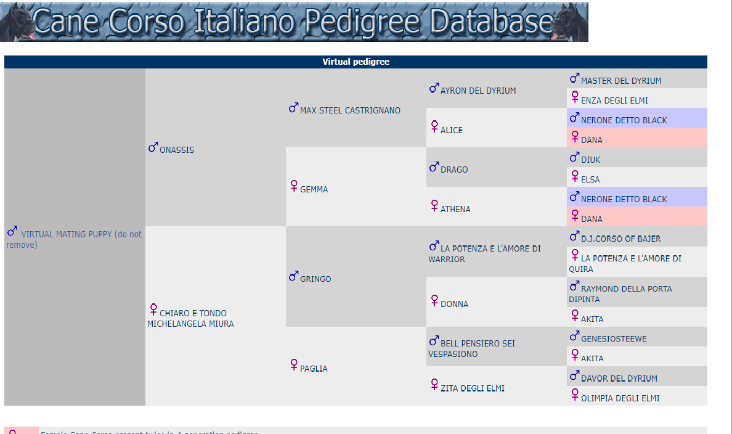Viewport: 732px width, 434px height.
Task: Open CHIARO E TONDO MICHELANGELA MIURA entry
Action: [x=190, y=319]
